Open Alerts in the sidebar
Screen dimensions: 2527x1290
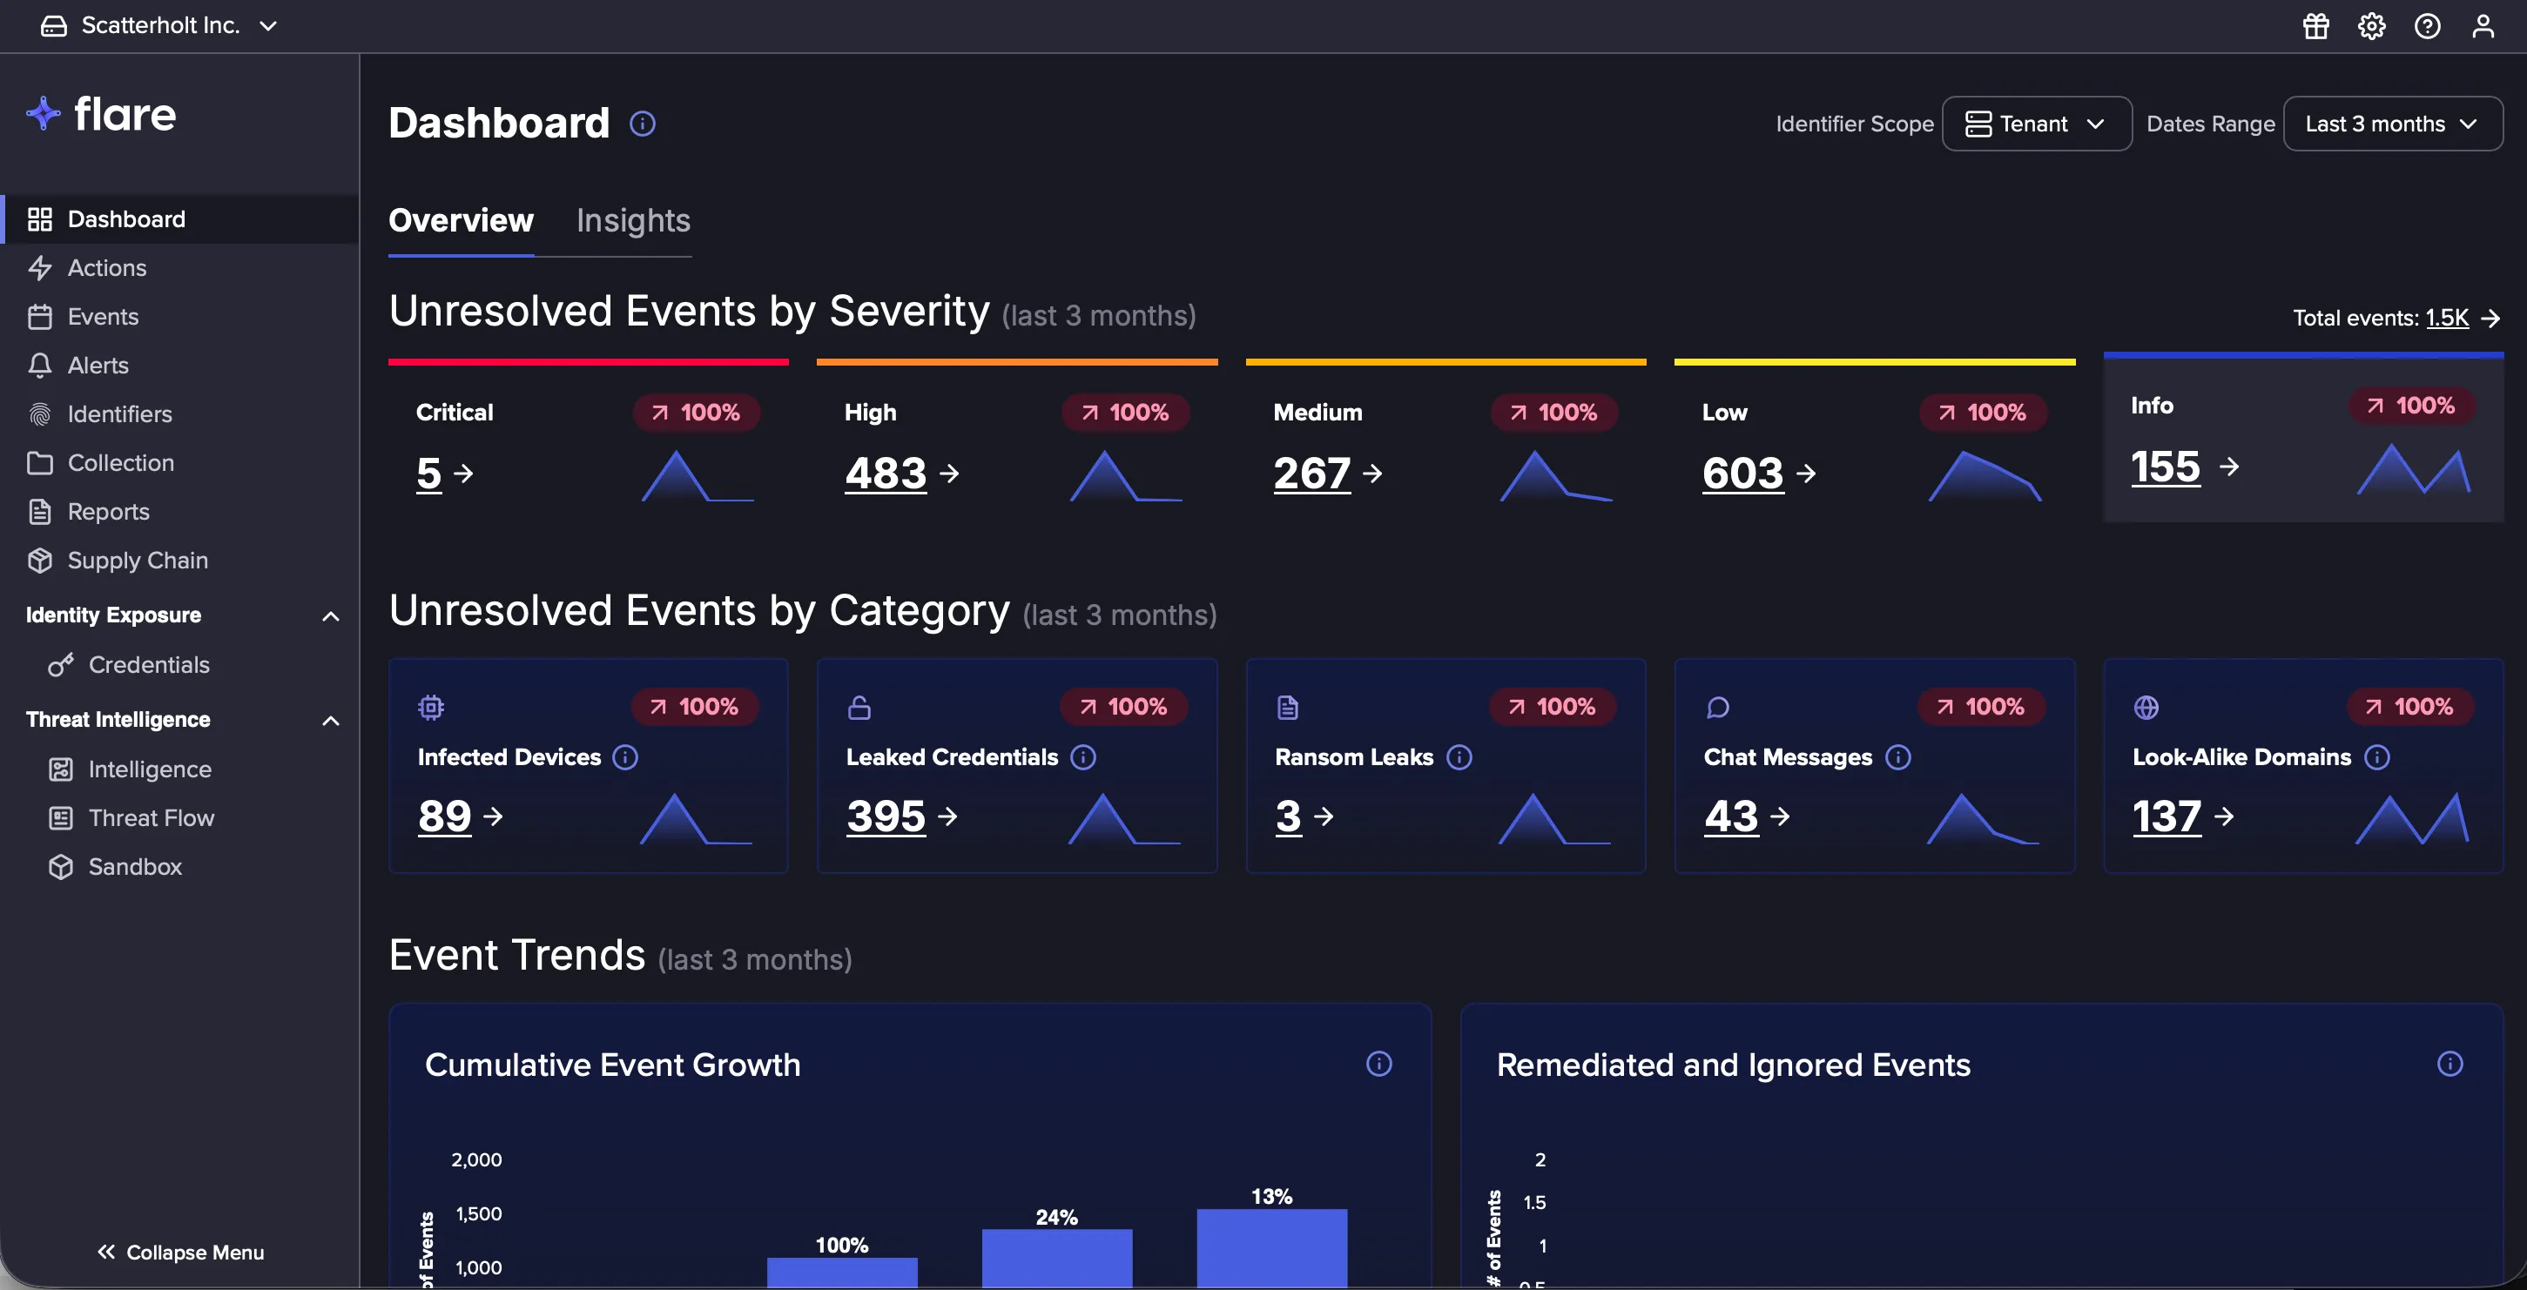[x=179, y=366]
